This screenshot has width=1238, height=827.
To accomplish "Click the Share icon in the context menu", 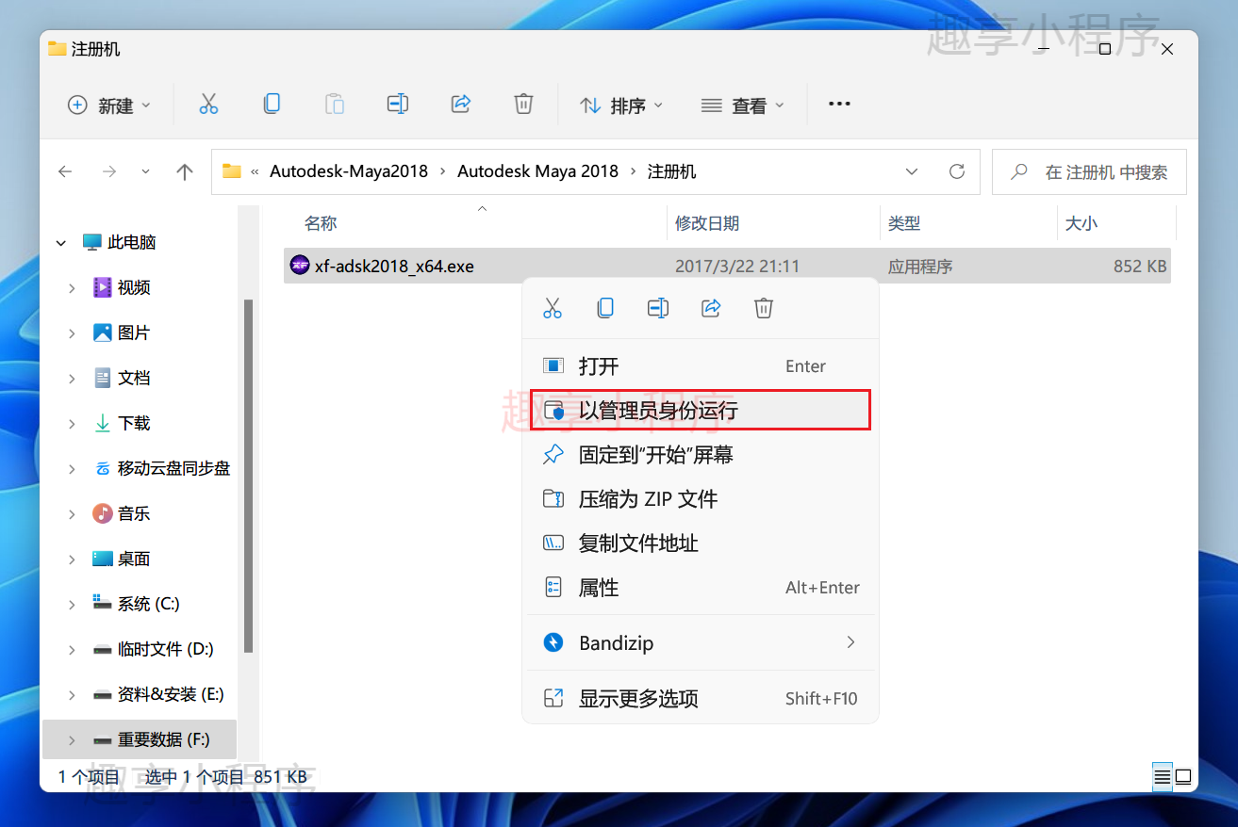I will 712,308.
